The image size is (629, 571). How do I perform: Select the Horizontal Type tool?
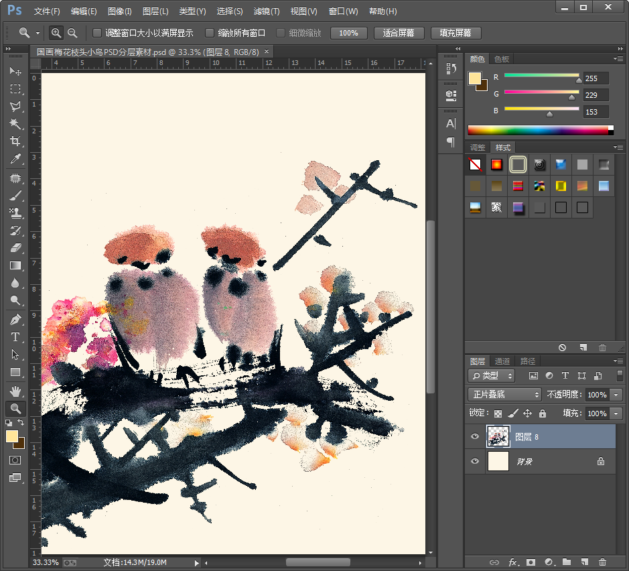click(x=15, y=336)
